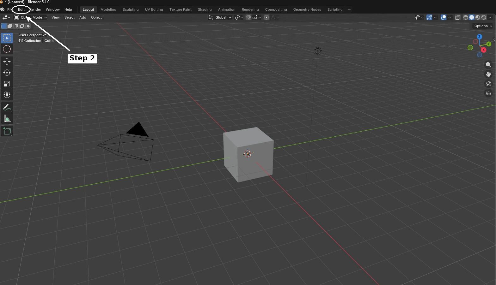Screen dimensions: 496x285
Task: Toggle proportional editing
Action: point(266,17)
